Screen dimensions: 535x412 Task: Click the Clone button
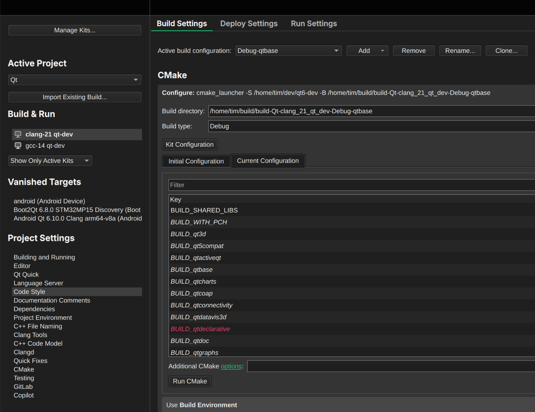(506, 51)
